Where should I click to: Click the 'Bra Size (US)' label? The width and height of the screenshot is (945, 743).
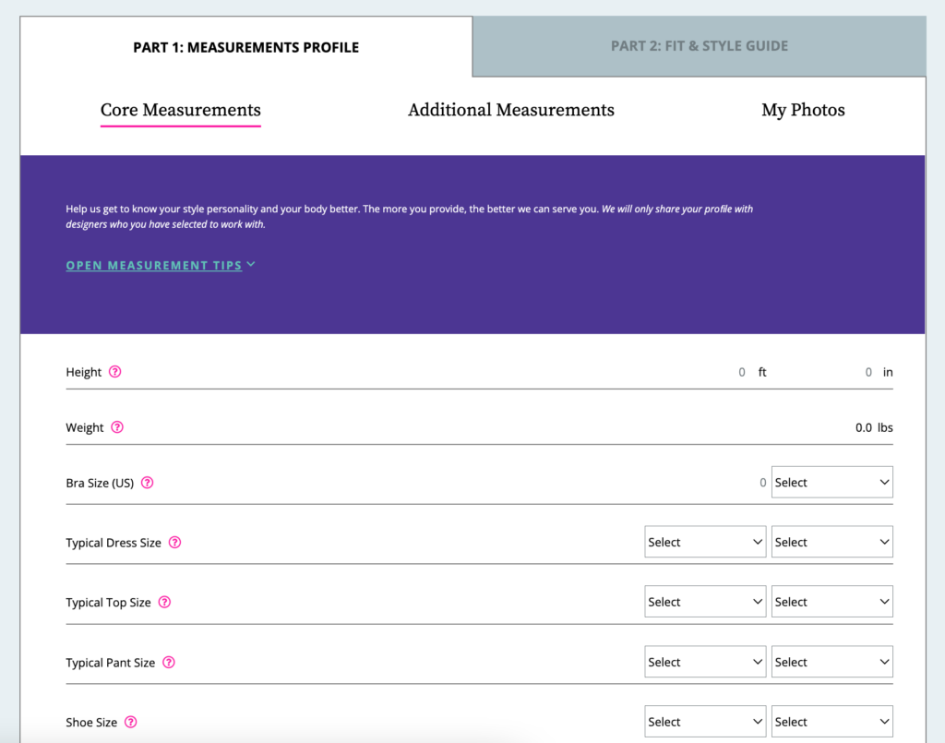click(100, 483)
